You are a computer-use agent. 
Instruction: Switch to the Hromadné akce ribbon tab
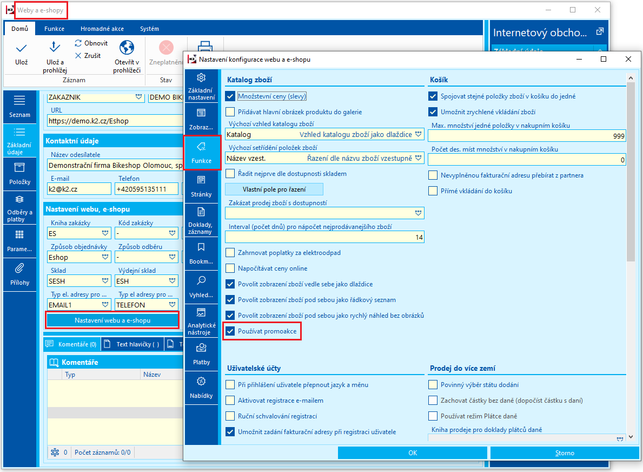[102, 29]
